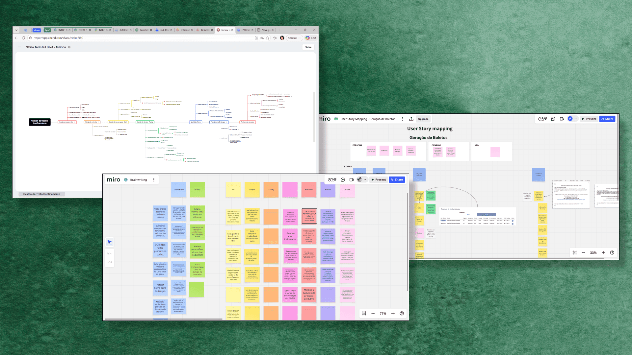Zoom out with minus in User Story Mapping board
Viewport: 632px width, 355px height.
pyautogui.click(x=583, y=253)
